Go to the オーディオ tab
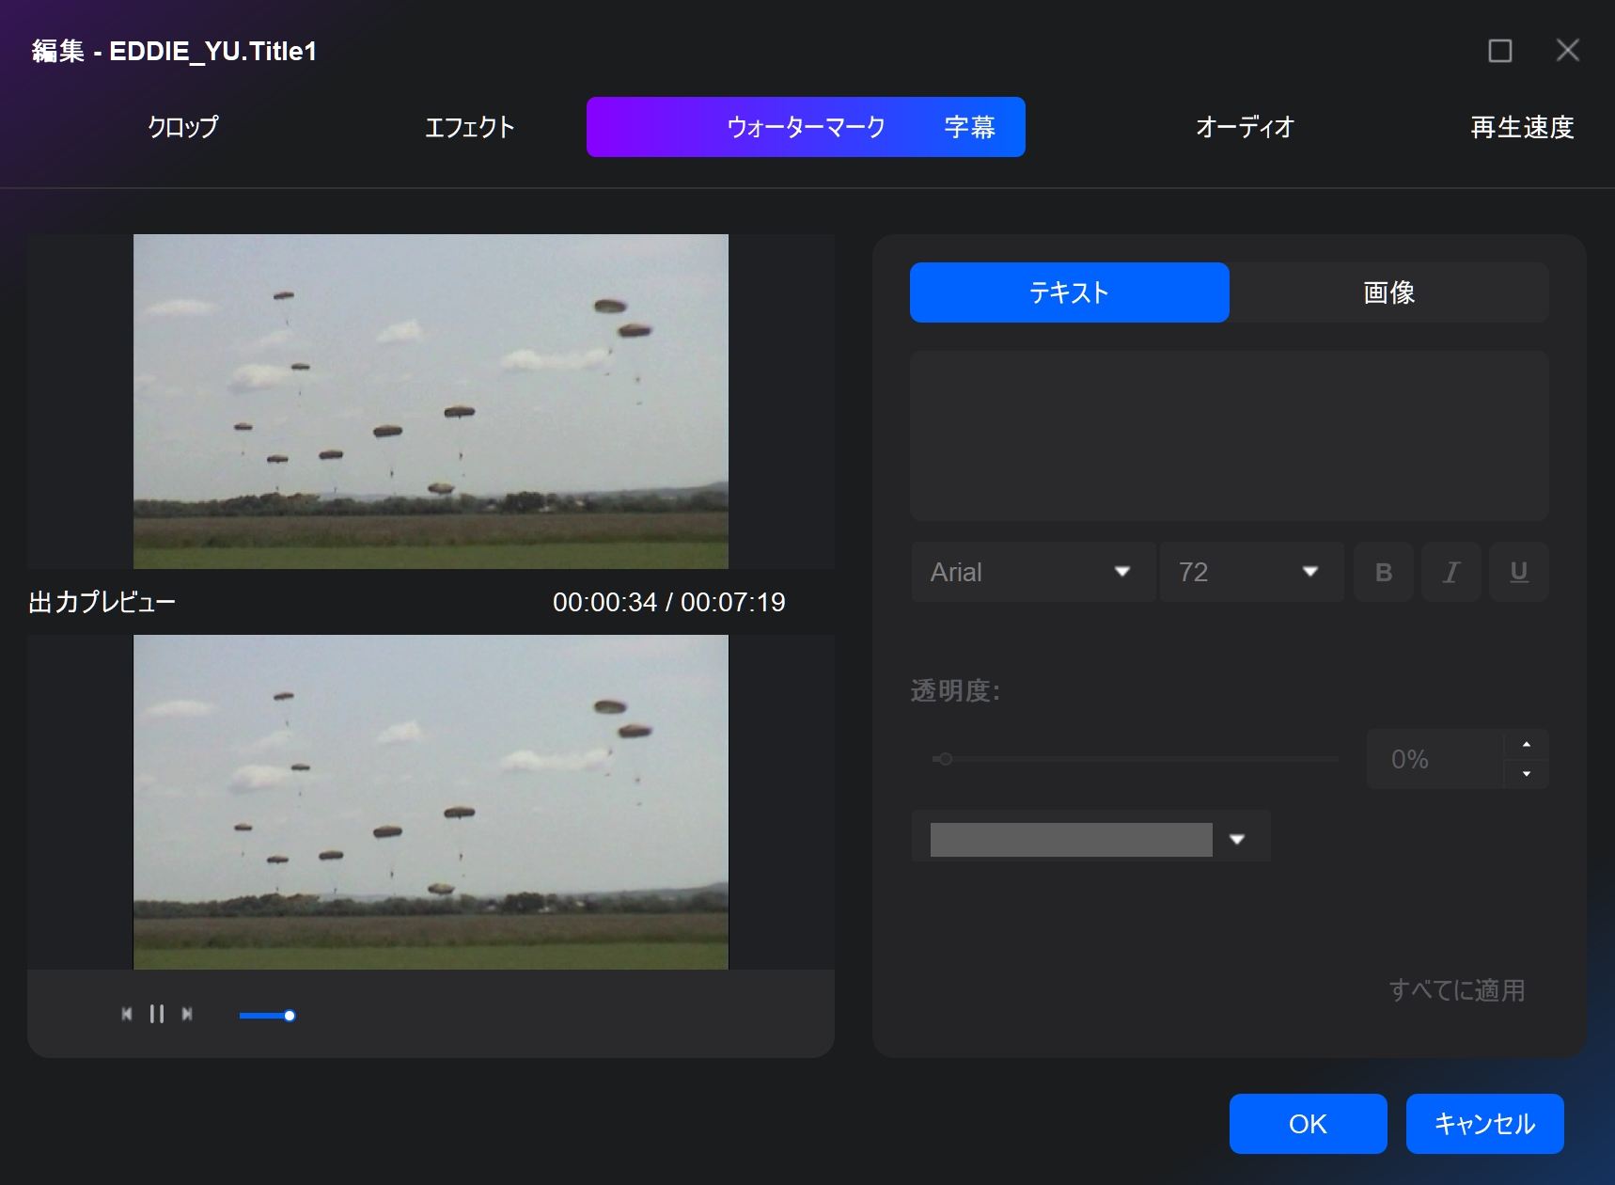Screen dimensions: 1615x1185 (1245, 127)
